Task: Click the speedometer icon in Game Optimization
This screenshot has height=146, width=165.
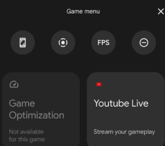Action: (x=14, y=84)
